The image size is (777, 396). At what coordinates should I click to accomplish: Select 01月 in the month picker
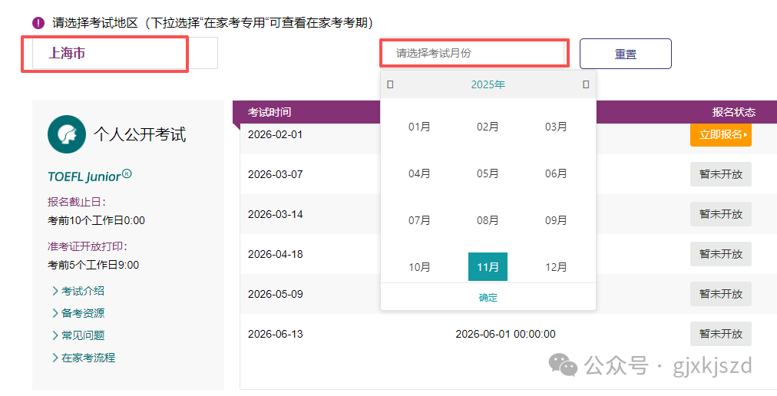(x=419, y=127)
